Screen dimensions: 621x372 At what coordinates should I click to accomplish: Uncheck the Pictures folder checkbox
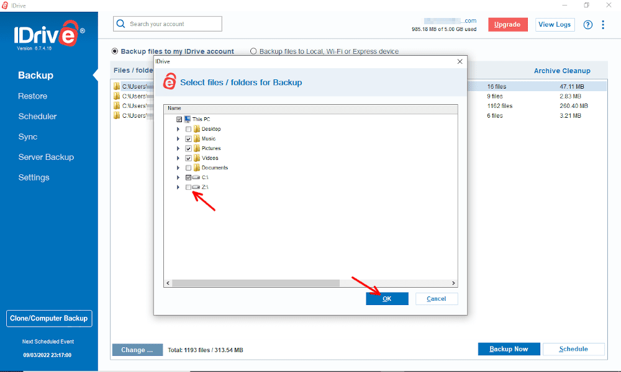pyautogui.click(x=189, y=149)
